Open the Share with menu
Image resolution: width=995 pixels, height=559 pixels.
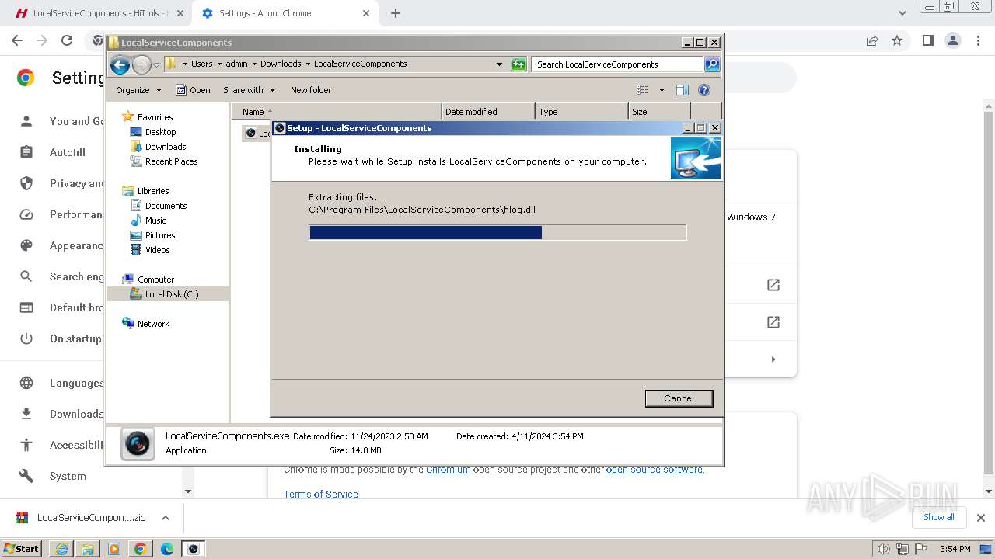click(249, 90)
